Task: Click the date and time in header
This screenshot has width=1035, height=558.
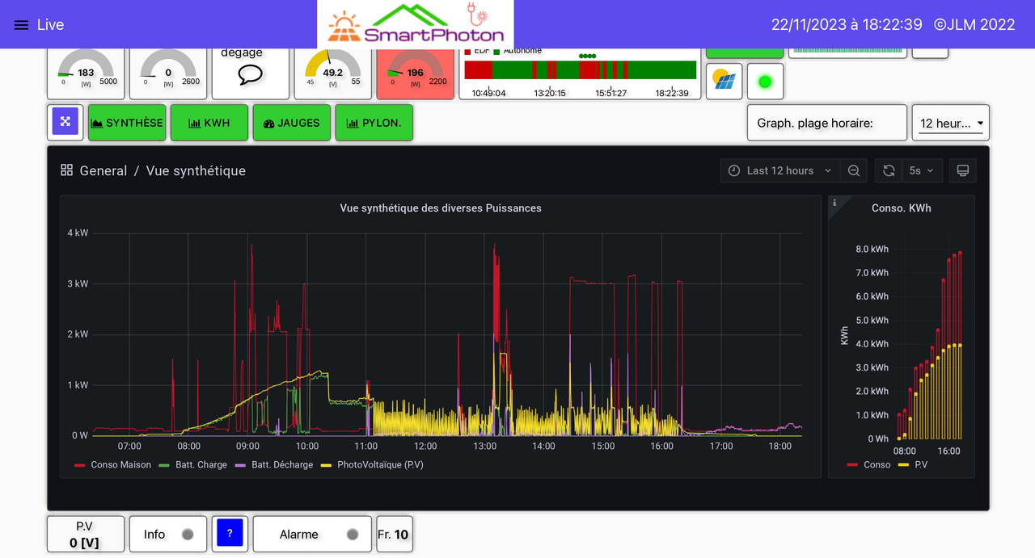Action: click(x=847, y=25)
